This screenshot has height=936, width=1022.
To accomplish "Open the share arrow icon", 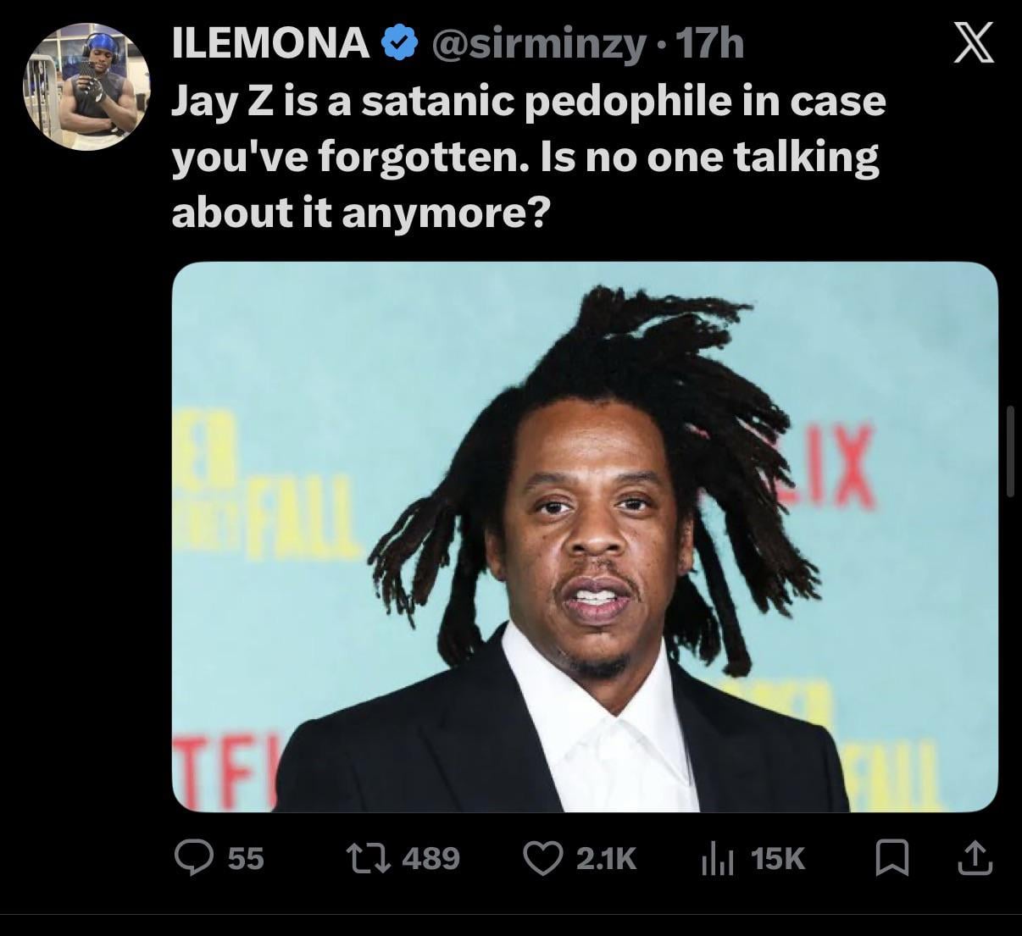I will pos(973,858).
